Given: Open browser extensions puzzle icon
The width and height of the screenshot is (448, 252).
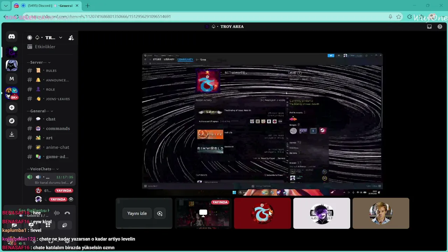Looking at the screenshot, I should [x=409, y=17].
